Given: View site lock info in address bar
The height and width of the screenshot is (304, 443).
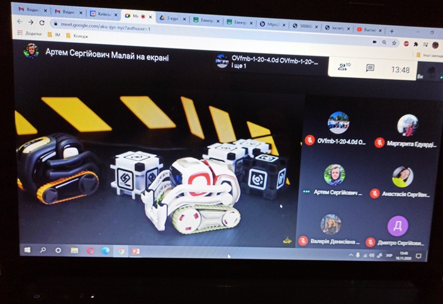Looking at the screenshot, I should (x=55, y=24).
